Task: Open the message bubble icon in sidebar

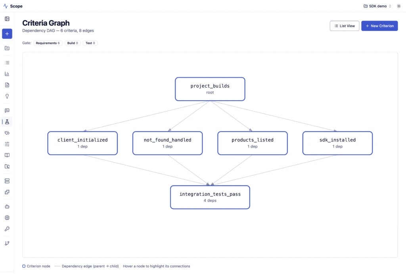Action: click(x=7, y=111)
